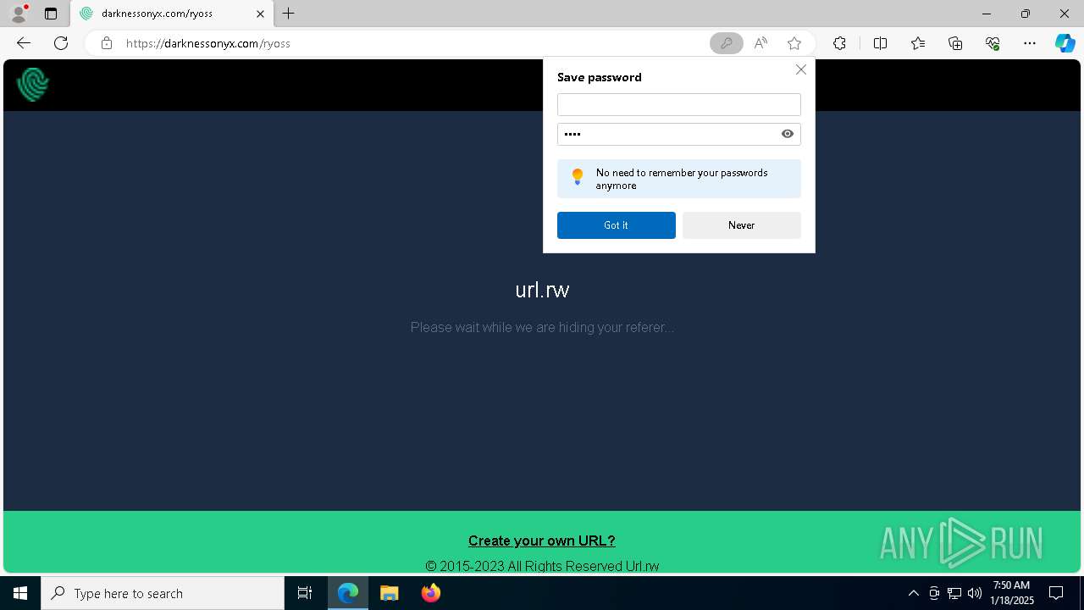Open Browser essentials heart icon
The height and width of the screenshot is (610, 1084).
point(993,43)
